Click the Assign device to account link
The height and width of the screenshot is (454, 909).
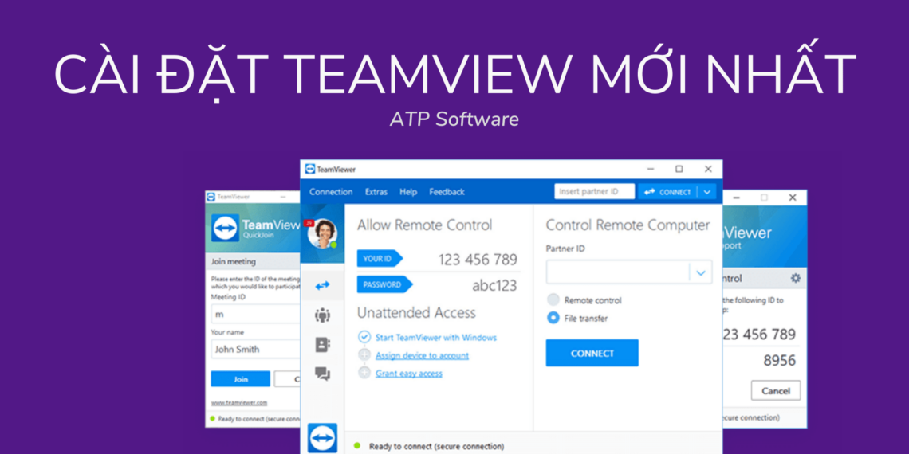[x=422, y=355]
